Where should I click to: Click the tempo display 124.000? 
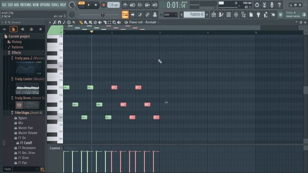coord(114,5)
